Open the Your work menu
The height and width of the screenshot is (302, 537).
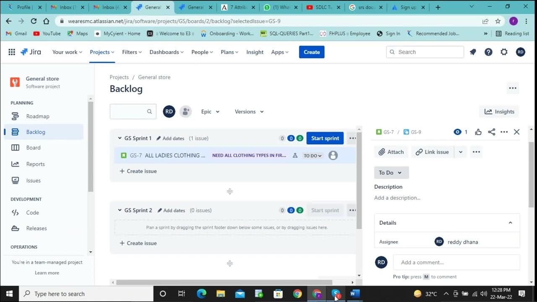click(68, 52)
